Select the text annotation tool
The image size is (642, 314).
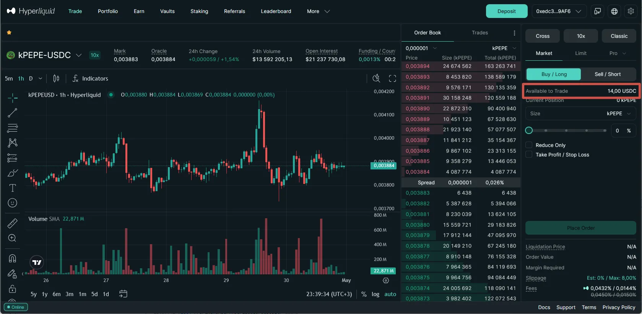(x=13, y=188)
